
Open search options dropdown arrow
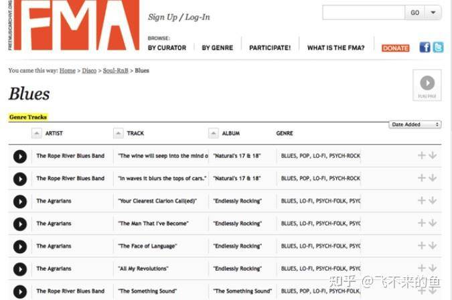[x=433, y=13]
